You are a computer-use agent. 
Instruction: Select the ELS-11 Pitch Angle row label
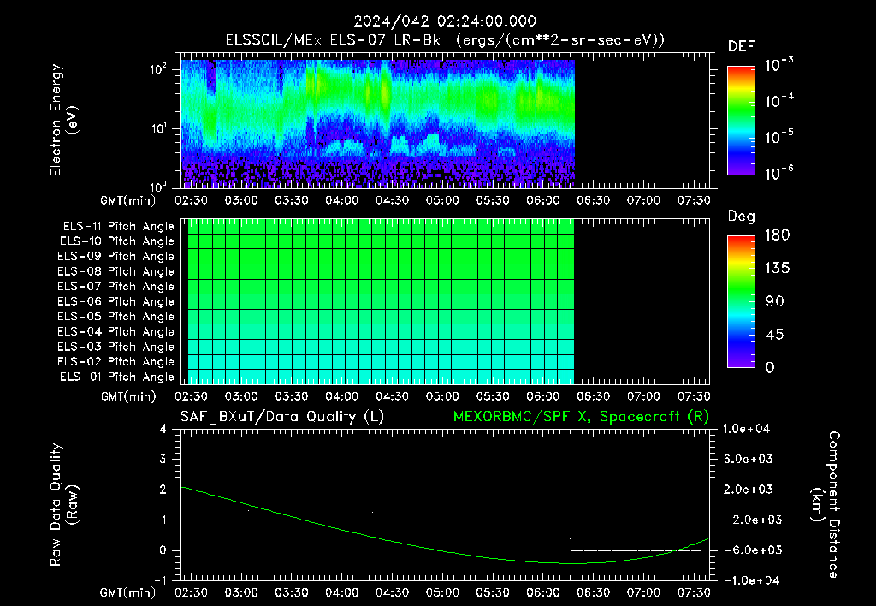(118, 227)
